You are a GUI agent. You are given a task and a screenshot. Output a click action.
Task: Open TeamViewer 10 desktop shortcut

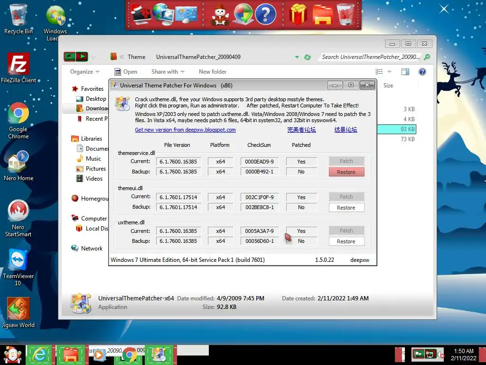[x=19, y=267]
